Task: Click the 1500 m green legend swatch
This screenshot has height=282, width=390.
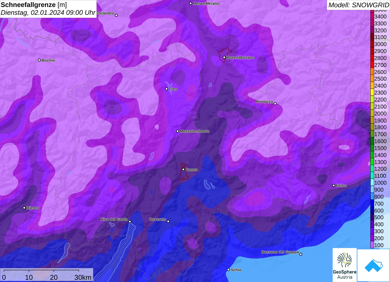Action: click(372, 148)
